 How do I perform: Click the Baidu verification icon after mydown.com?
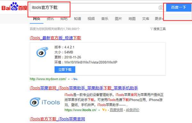[75, 79]
